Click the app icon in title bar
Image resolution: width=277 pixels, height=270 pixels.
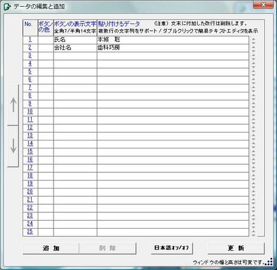pyautogui.click(x=7, y=7)
